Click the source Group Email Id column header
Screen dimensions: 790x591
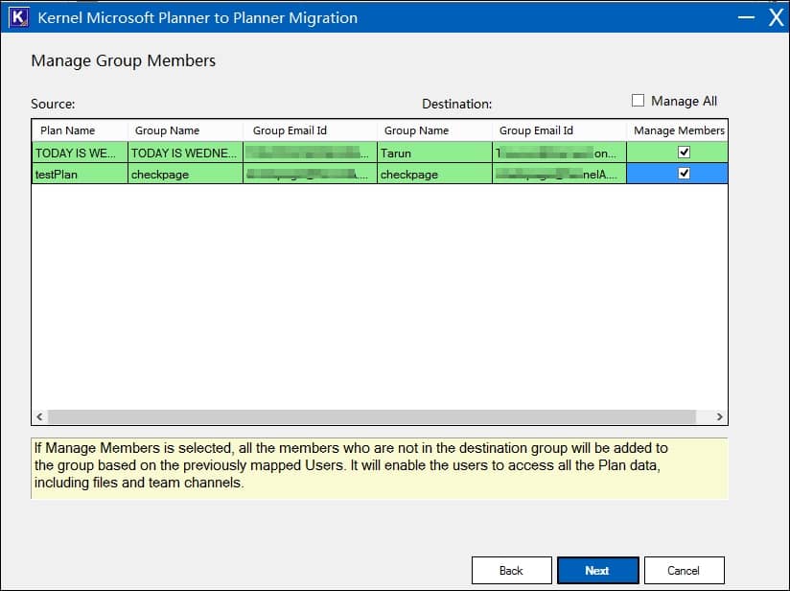tap(310, 130)
